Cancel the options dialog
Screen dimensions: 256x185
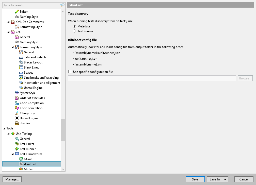[x=244, y=179]
